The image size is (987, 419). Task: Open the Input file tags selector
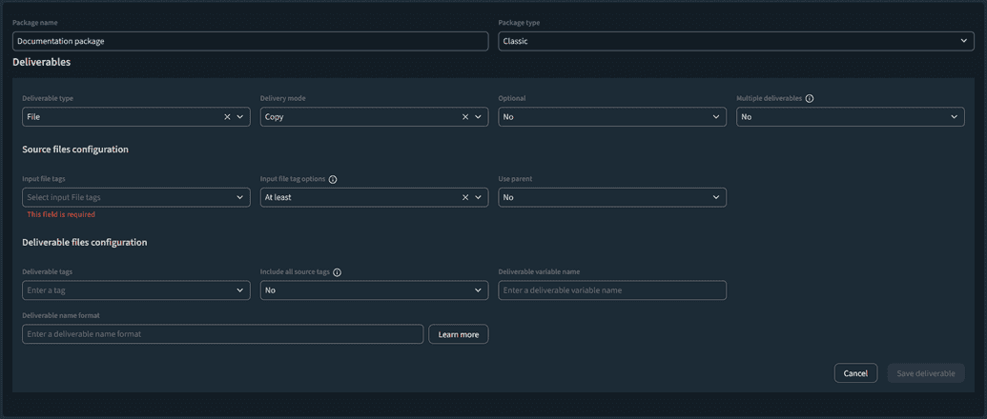point(136,197)
